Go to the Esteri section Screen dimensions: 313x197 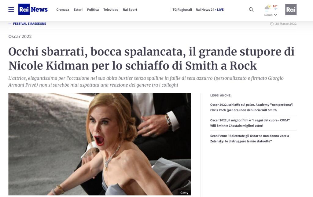tap(78, 9)
